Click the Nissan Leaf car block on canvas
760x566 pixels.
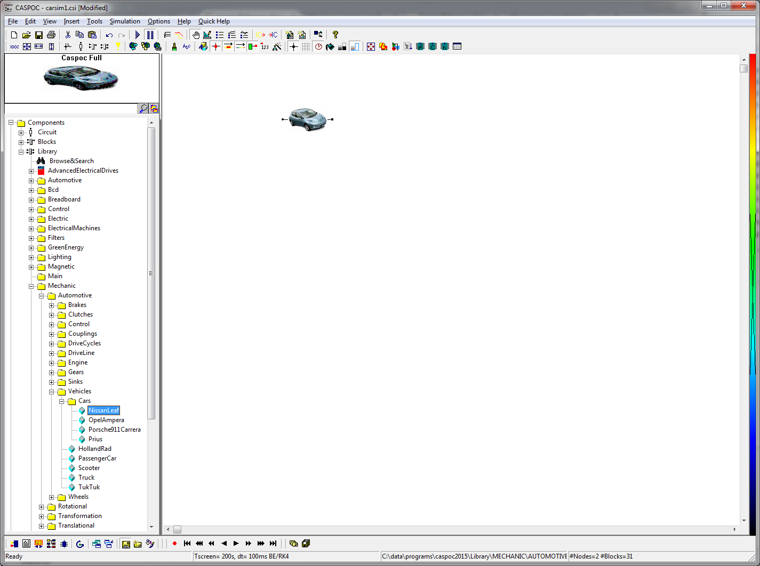point(307,119)
